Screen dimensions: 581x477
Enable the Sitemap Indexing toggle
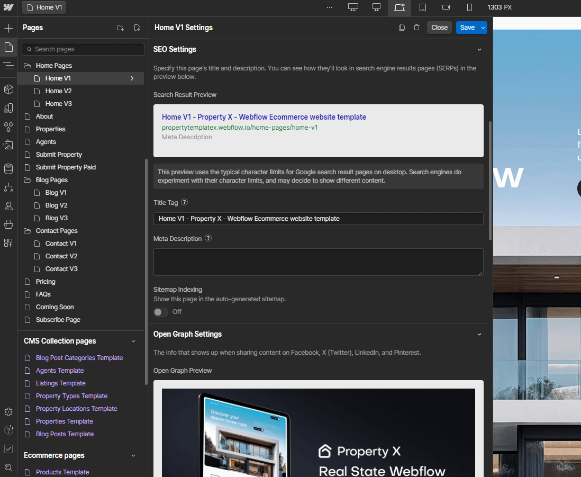(160, 312)
